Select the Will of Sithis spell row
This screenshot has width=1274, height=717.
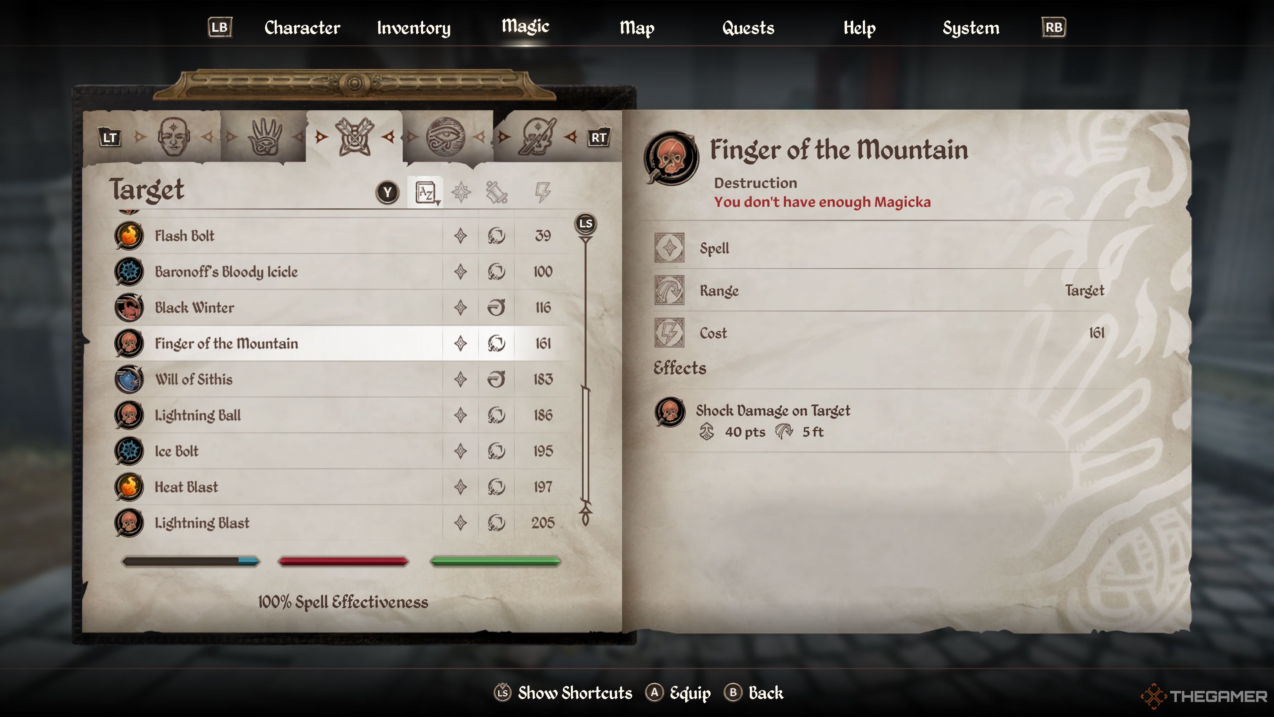[x=334, y=379]
